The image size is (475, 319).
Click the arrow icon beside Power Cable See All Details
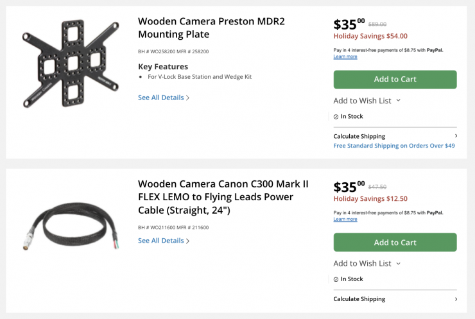188,241
